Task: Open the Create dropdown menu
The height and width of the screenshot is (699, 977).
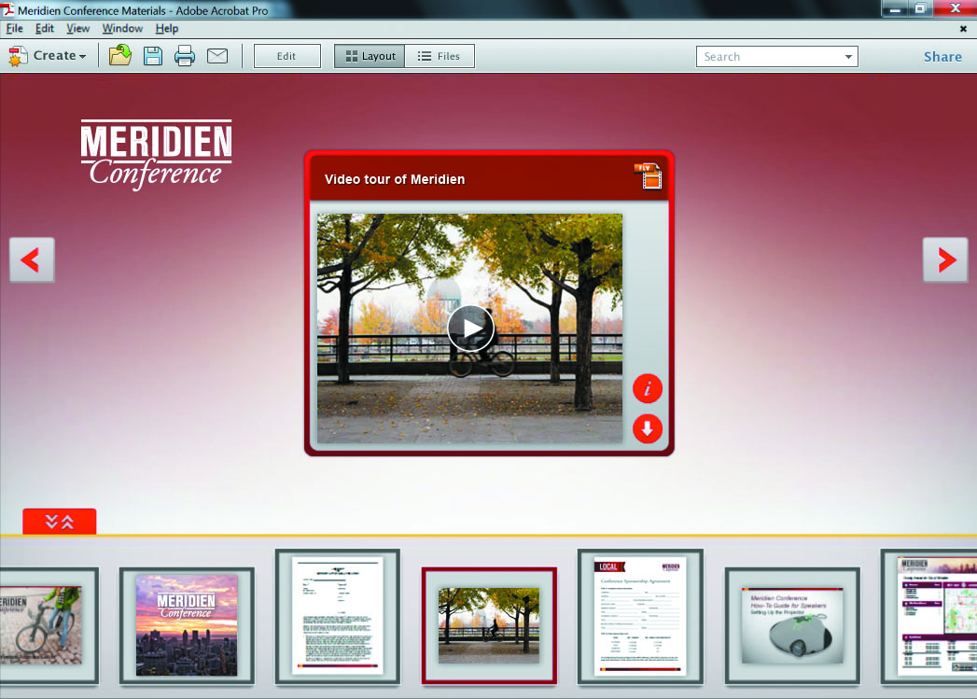Action: click(49, 56)
